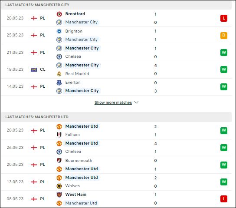Click the red L badge for Brentford match

click(224, 18)
